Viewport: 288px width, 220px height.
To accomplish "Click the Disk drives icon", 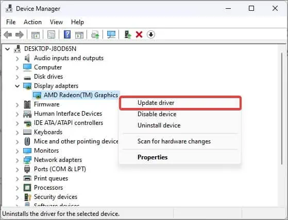I will coord(27,78).
